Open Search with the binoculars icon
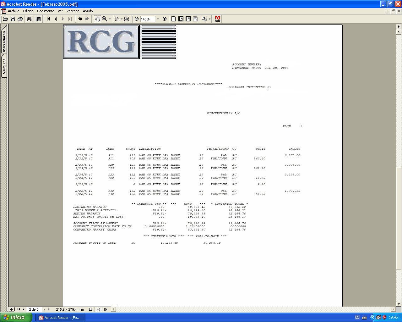The width and height of the screenshot is (402, 322). tap(29, 19)
